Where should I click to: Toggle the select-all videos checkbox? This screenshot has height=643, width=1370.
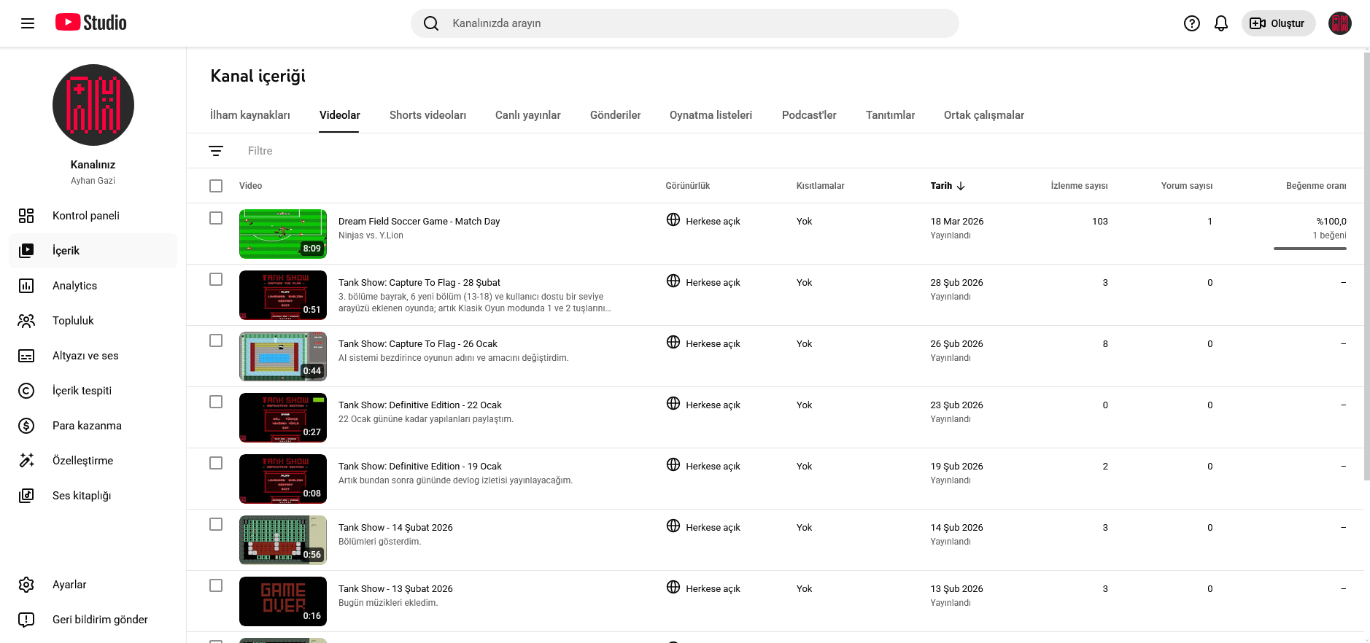tap(216, 186)
